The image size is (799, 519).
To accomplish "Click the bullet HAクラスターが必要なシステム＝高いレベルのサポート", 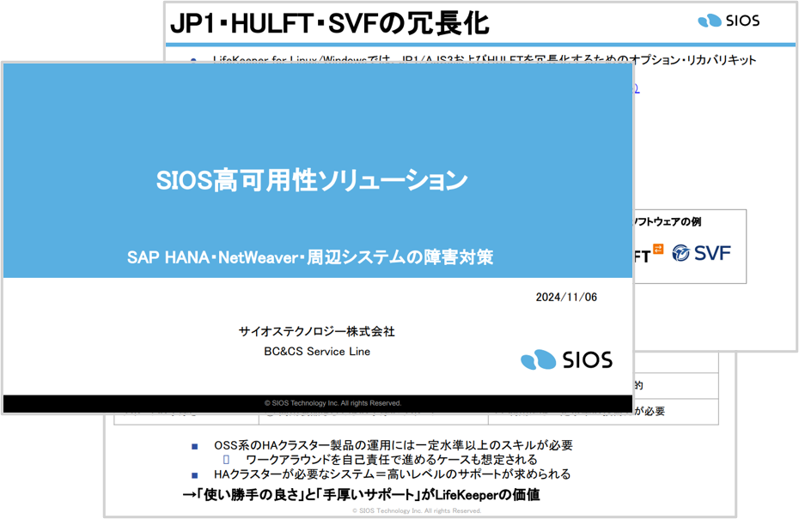I will pyautogui.click(x=393, y=474).
